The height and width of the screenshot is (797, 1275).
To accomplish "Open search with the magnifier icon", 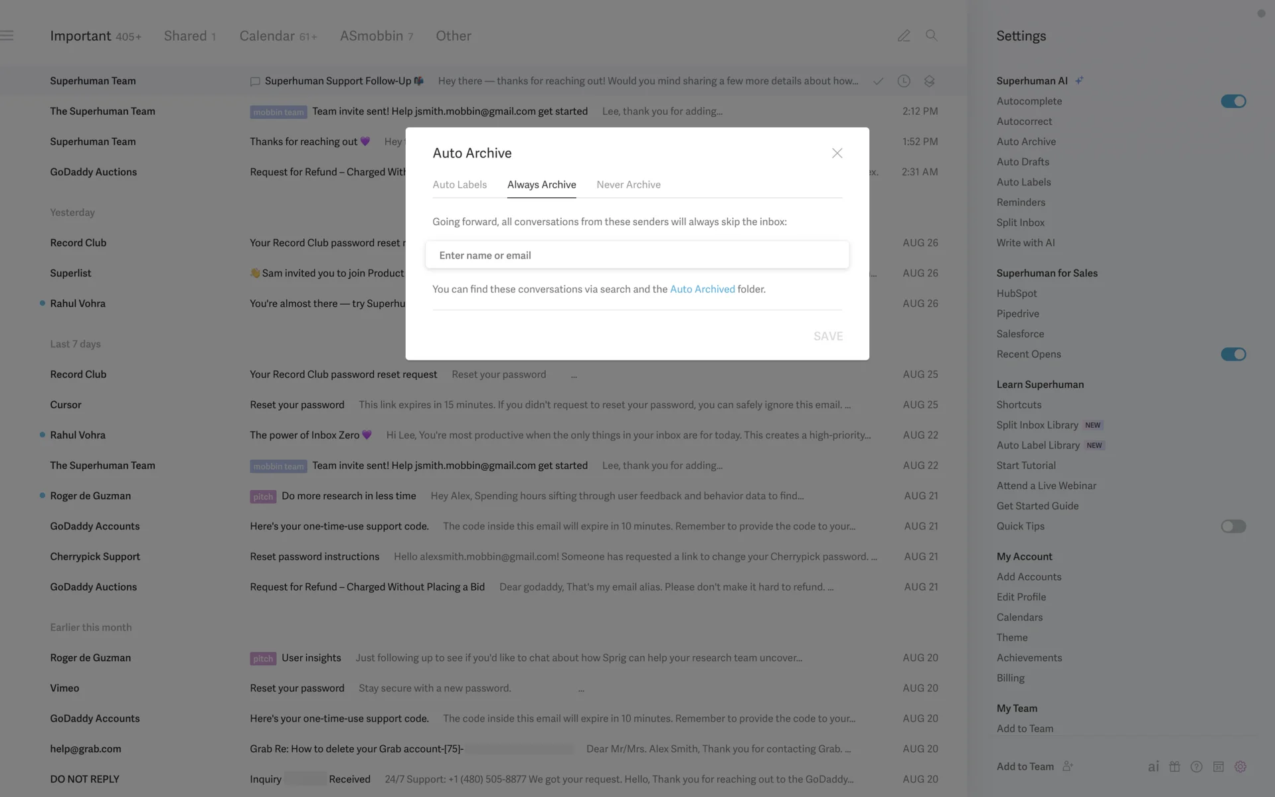I will [x=931, y=36].
